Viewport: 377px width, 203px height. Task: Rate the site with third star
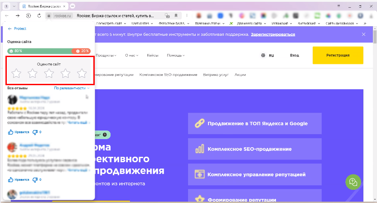tap(49, 73)
